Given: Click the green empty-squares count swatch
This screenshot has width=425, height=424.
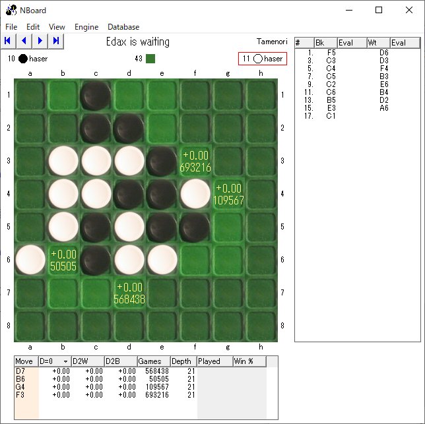Looking at the screenshot, I should pos(150,59).
